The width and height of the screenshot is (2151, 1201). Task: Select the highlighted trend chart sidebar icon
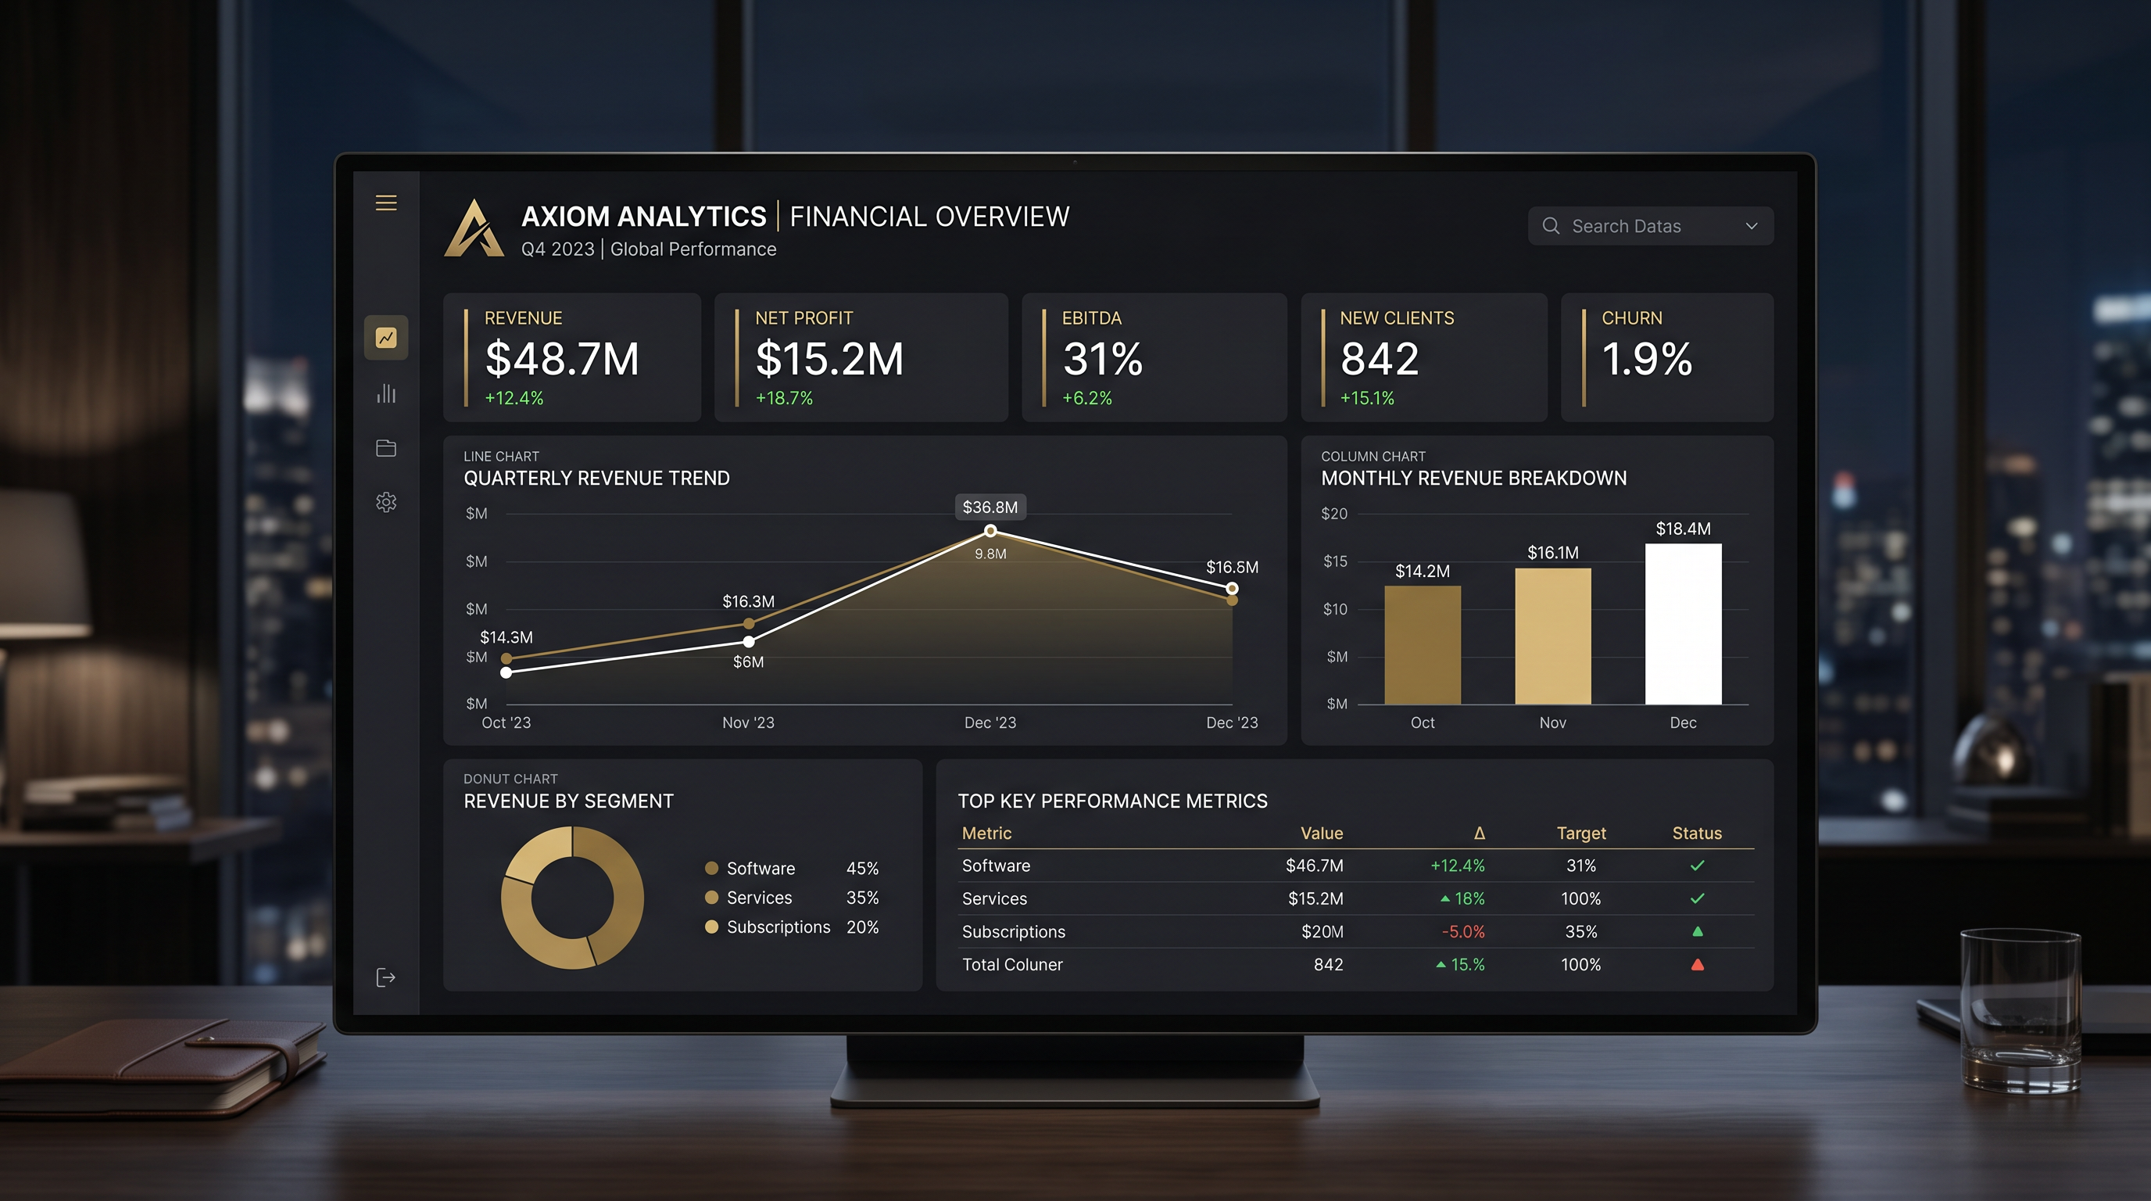[386, 338]
